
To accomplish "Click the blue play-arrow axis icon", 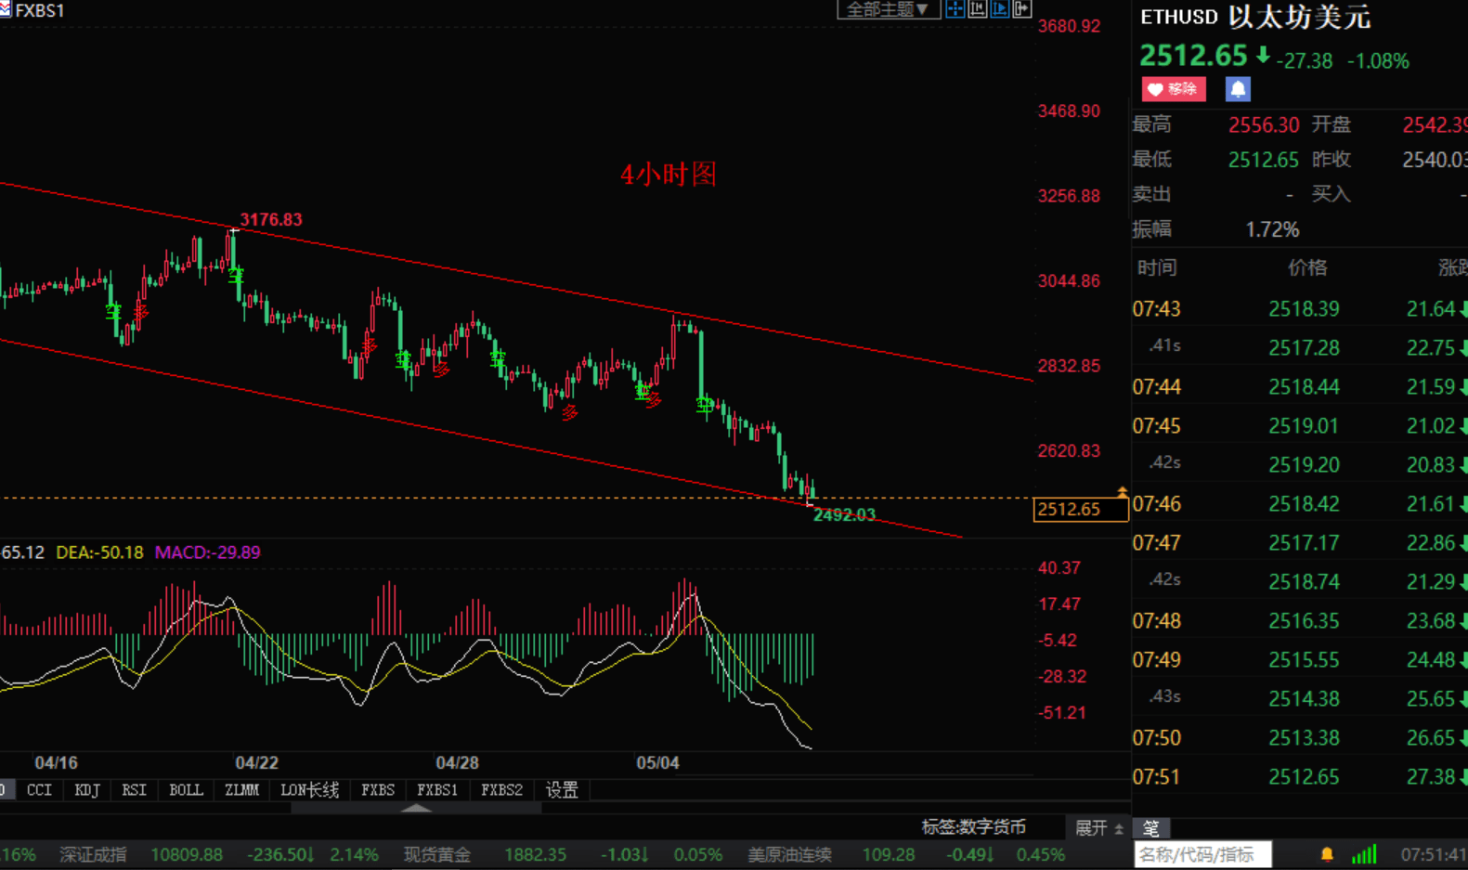I will (x=1000, y=9).
